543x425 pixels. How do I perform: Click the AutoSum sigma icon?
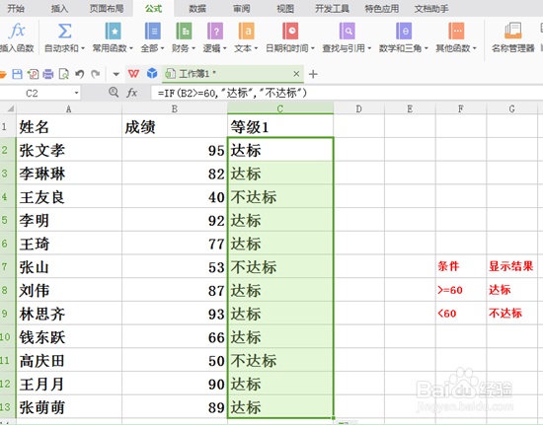tap(64, 31)
